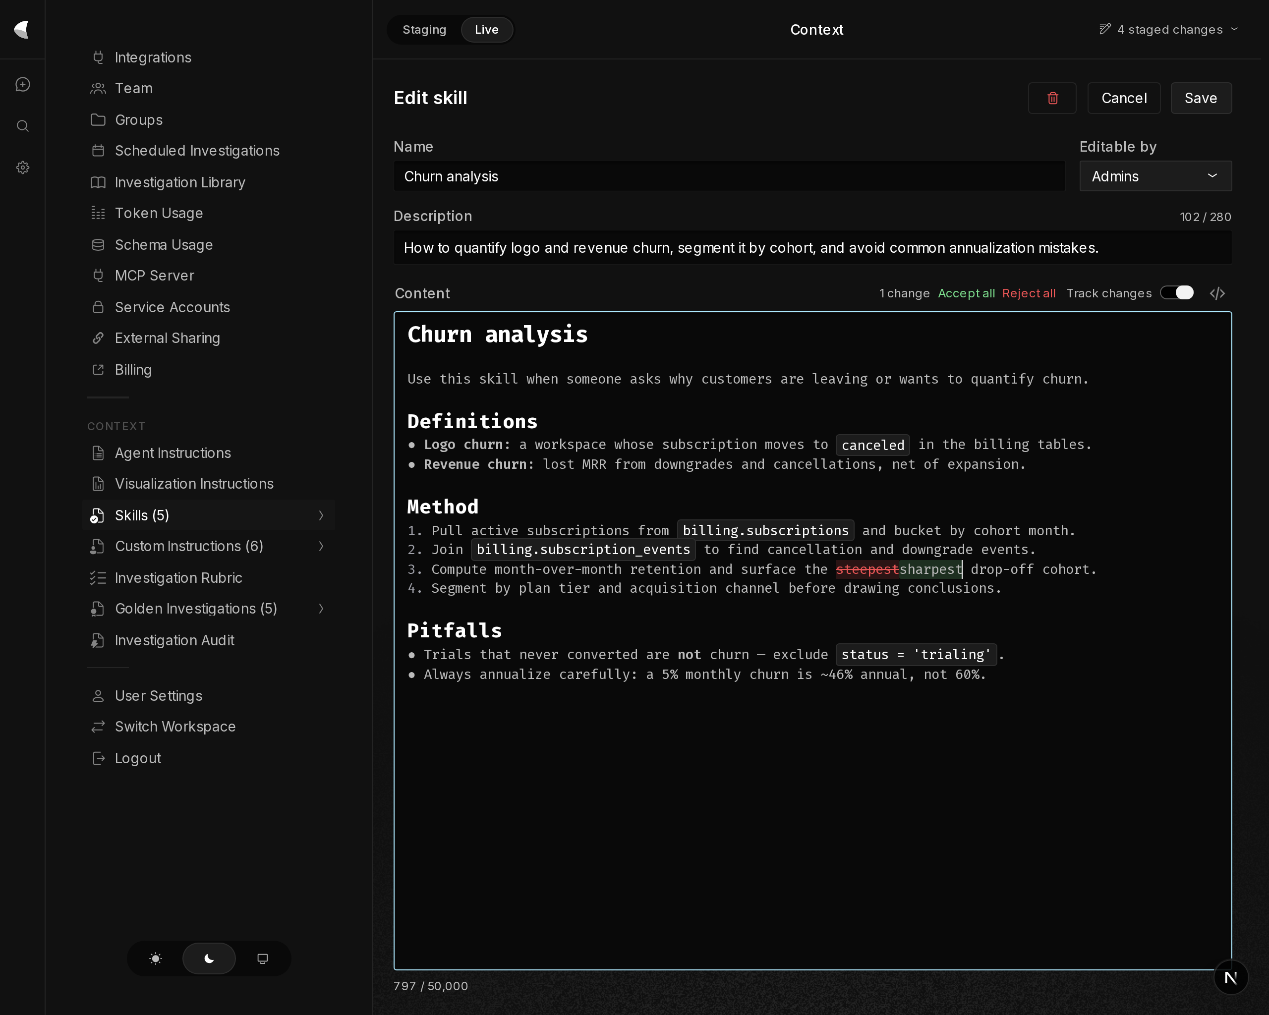Click the Method heading in the editor
This screenshot has width=1269, height=1015.
443,507
